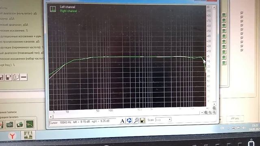
Task: Open graph settings with the wrench icon
Action: click(x=136, y=120)
